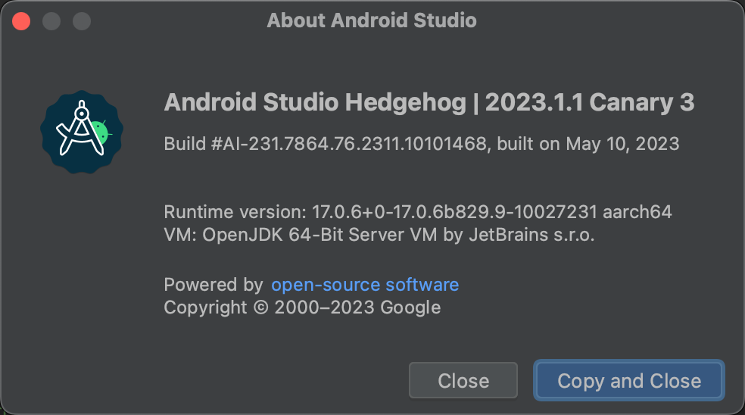745x415 pixels.
Task: Click the disabled minimize window button
Action: point(51,21)
